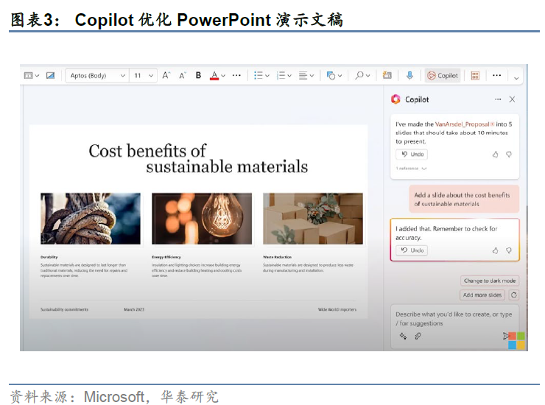Click the bulleted list icon

point(259,75)
